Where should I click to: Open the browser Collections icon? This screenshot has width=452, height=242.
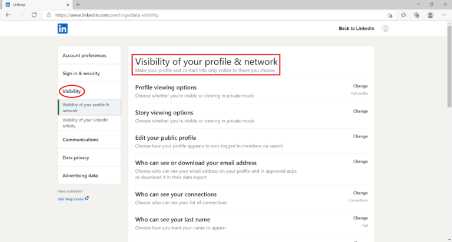point(417,15)
